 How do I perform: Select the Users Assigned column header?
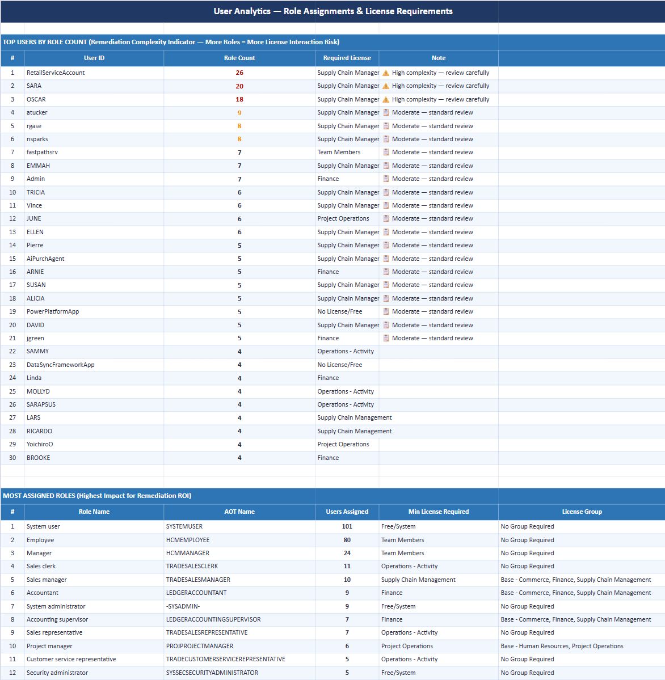point(347,512)
